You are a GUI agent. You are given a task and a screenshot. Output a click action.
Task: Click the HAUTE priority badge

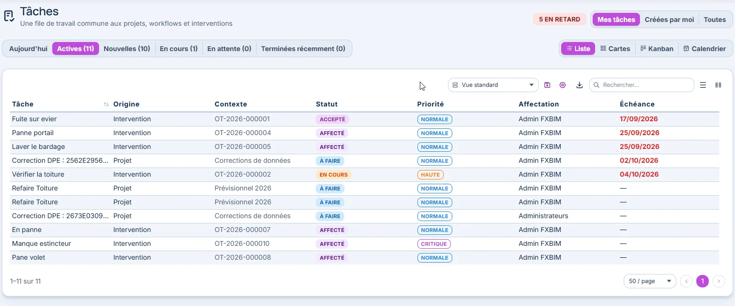[x=430, y=175]
